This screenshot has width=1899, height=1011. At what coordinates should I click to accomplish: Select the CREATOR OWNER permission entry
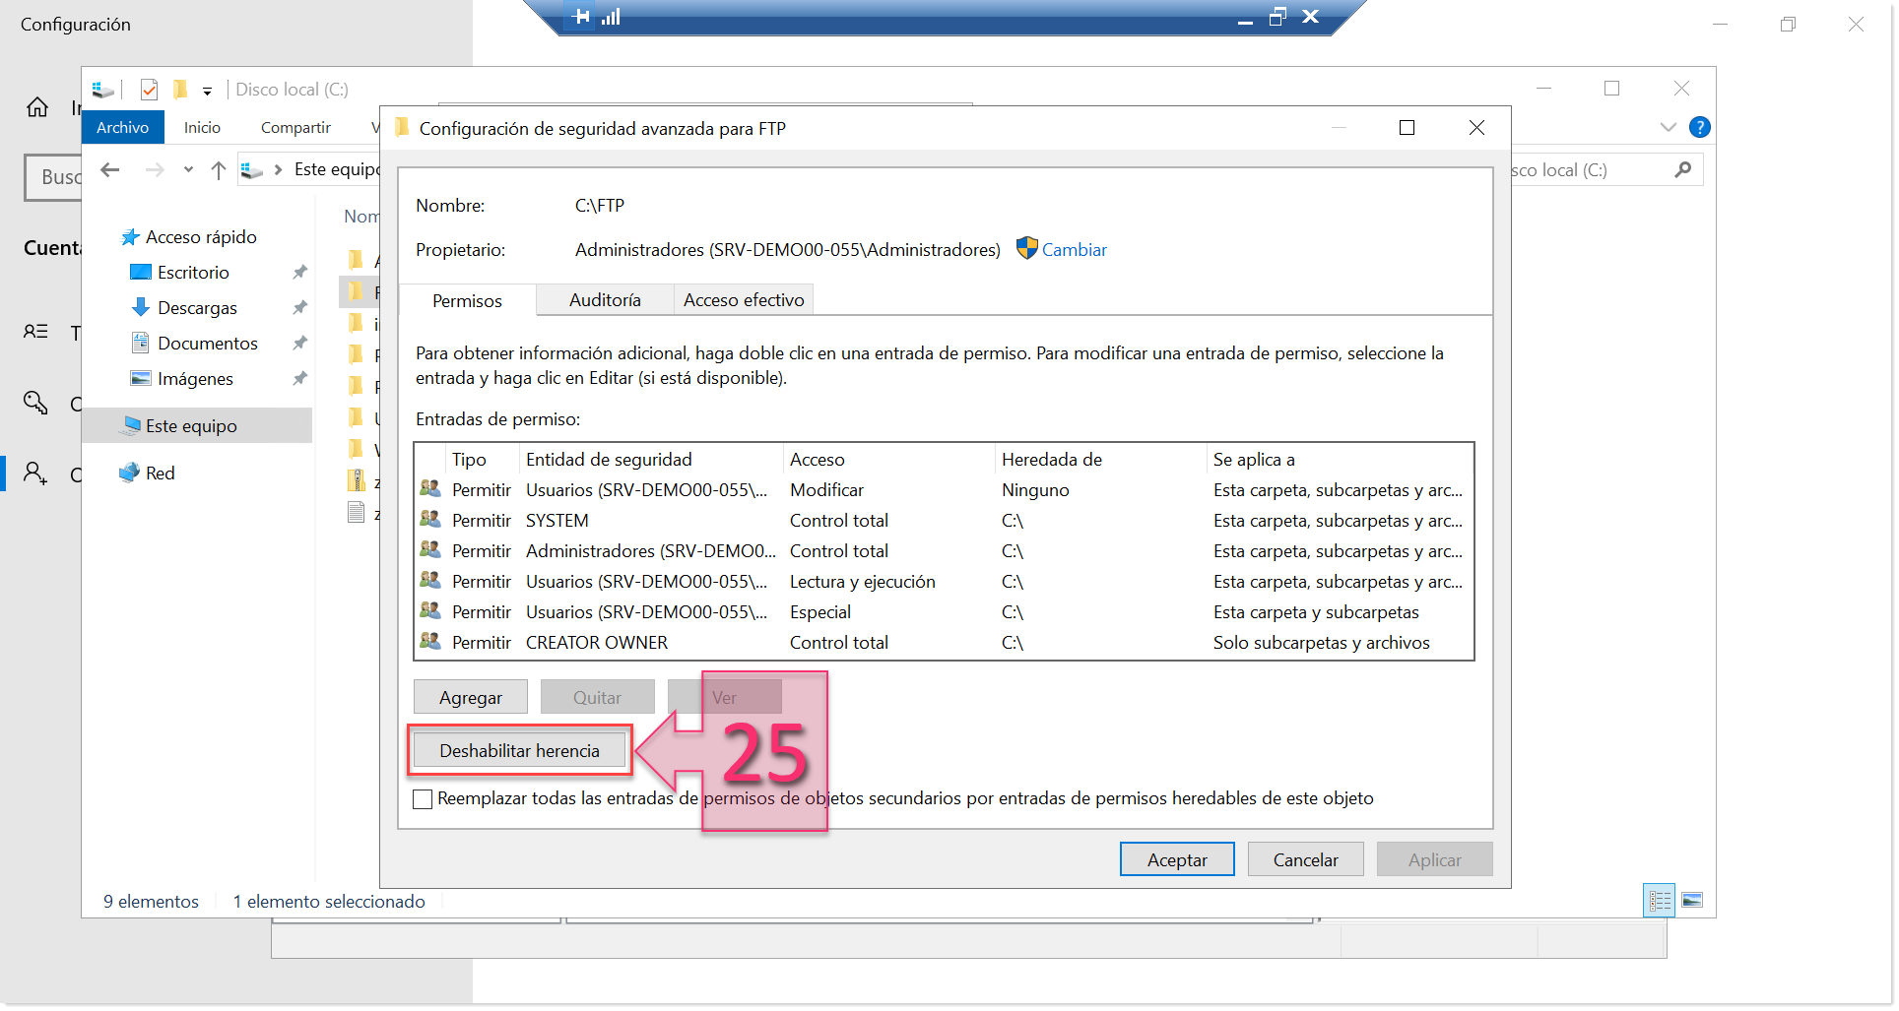[x=596, y=643]
